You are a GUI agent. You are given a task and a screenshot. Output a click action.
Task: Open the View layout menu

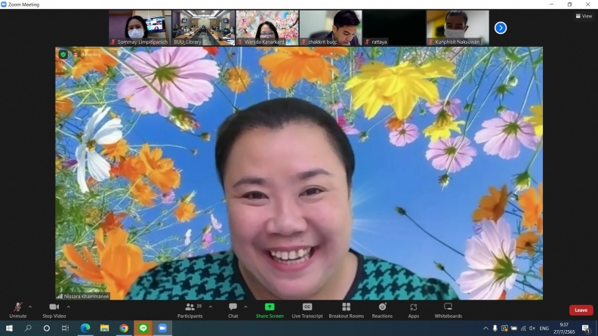584,16
